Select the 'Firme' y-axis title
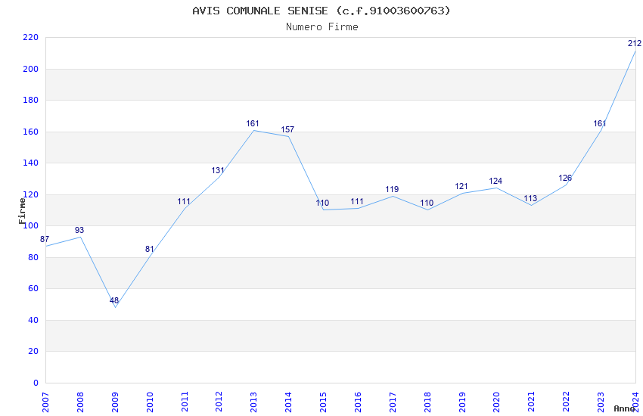This screenshot has width=643, height=416. click(x=22, y=211)
